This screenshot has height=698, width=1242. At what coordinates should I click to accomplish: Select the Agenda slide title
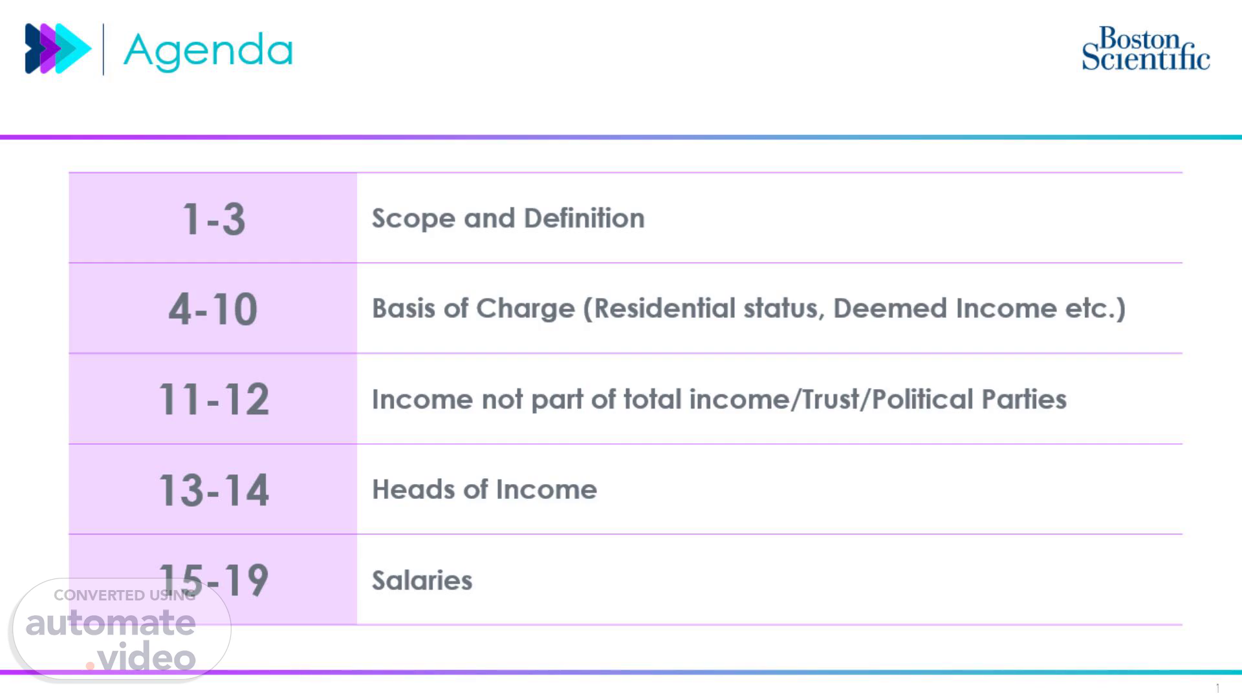click(208, 50)
